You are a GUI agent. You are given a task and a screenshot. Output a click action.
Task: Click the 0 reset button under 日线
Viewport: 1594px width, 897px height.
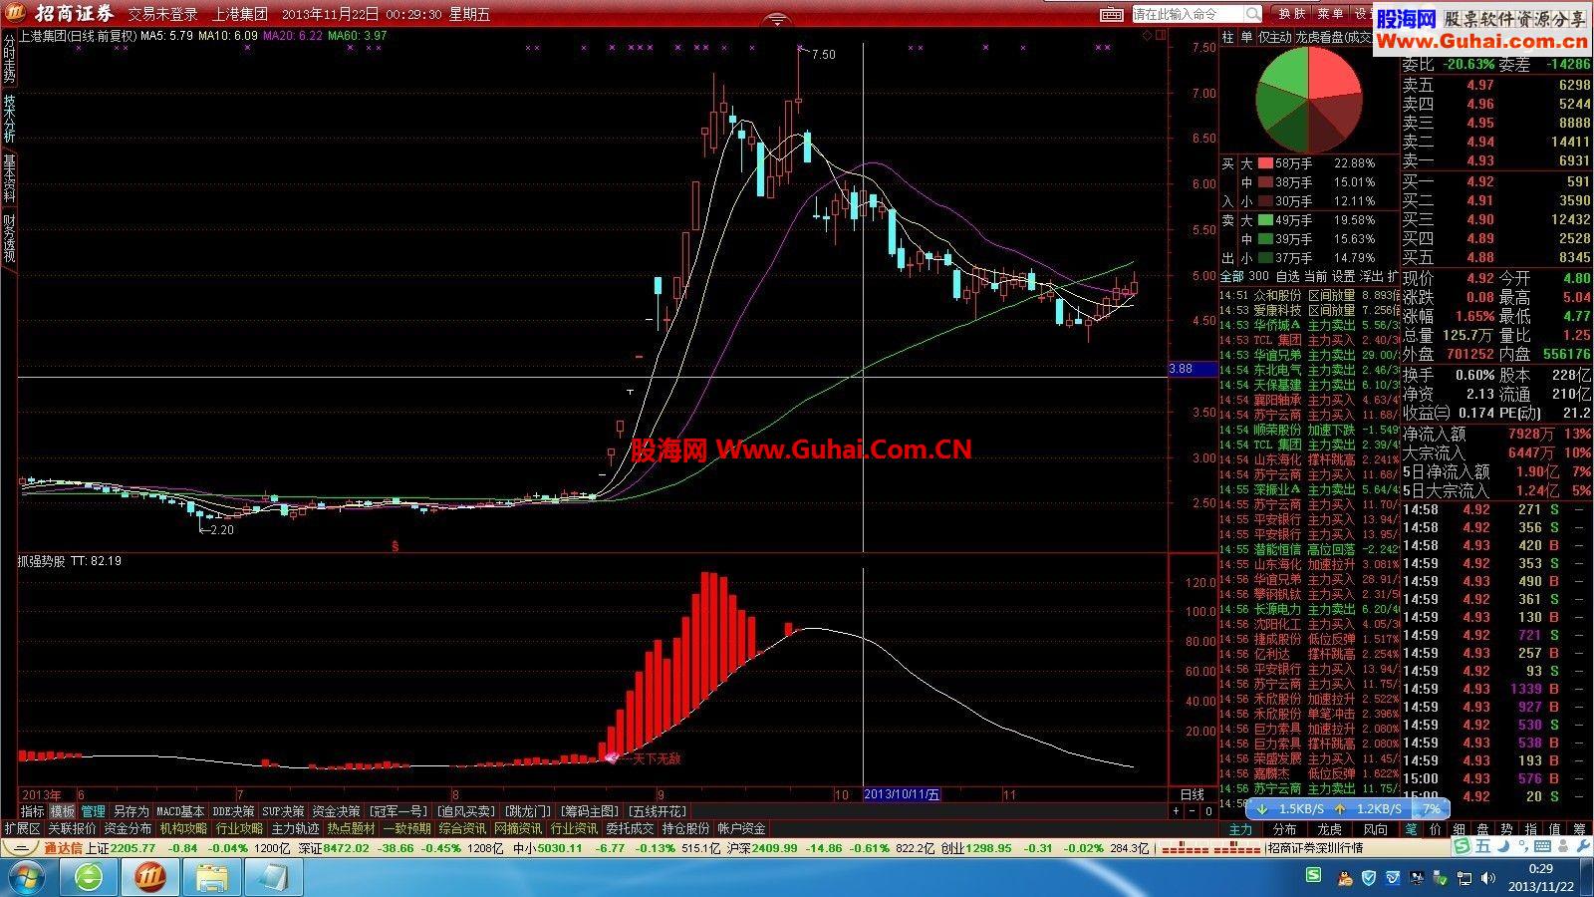[1208, 811]
